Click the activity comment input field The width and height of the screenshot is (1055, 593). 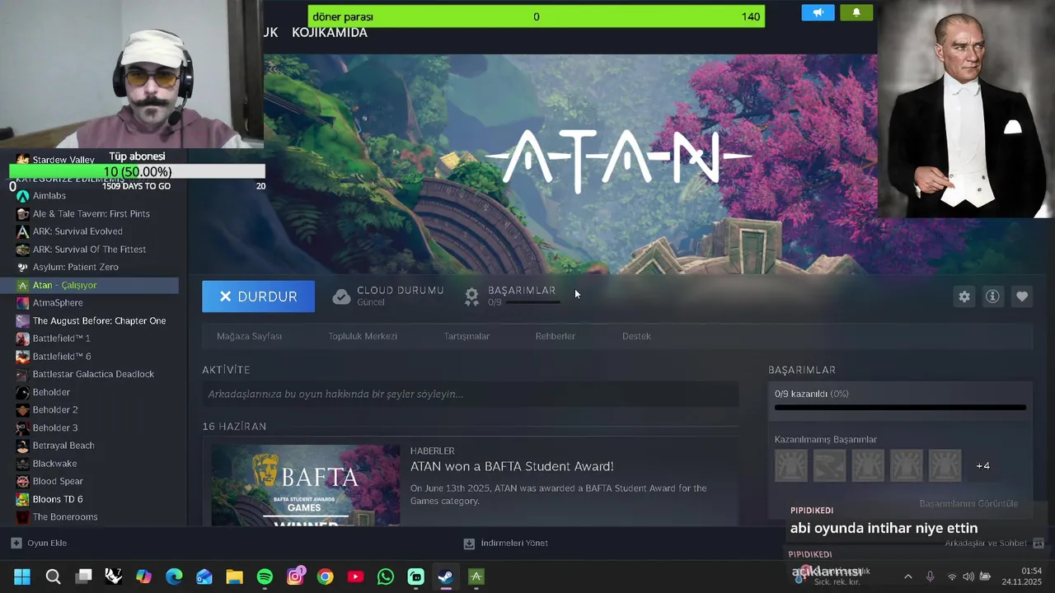coord(471,395)
